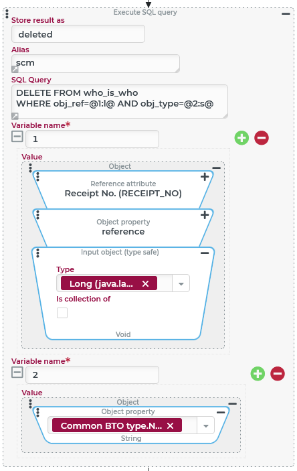Open the Common BTO type dropdown arrow

tap(206, 426)
